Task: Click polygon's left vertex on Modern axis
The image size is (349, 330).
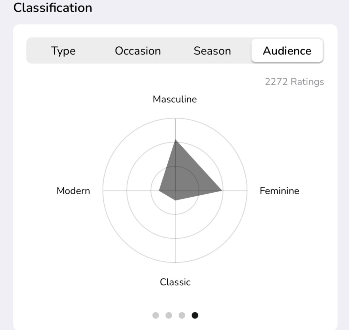Action: click(159, 191)
